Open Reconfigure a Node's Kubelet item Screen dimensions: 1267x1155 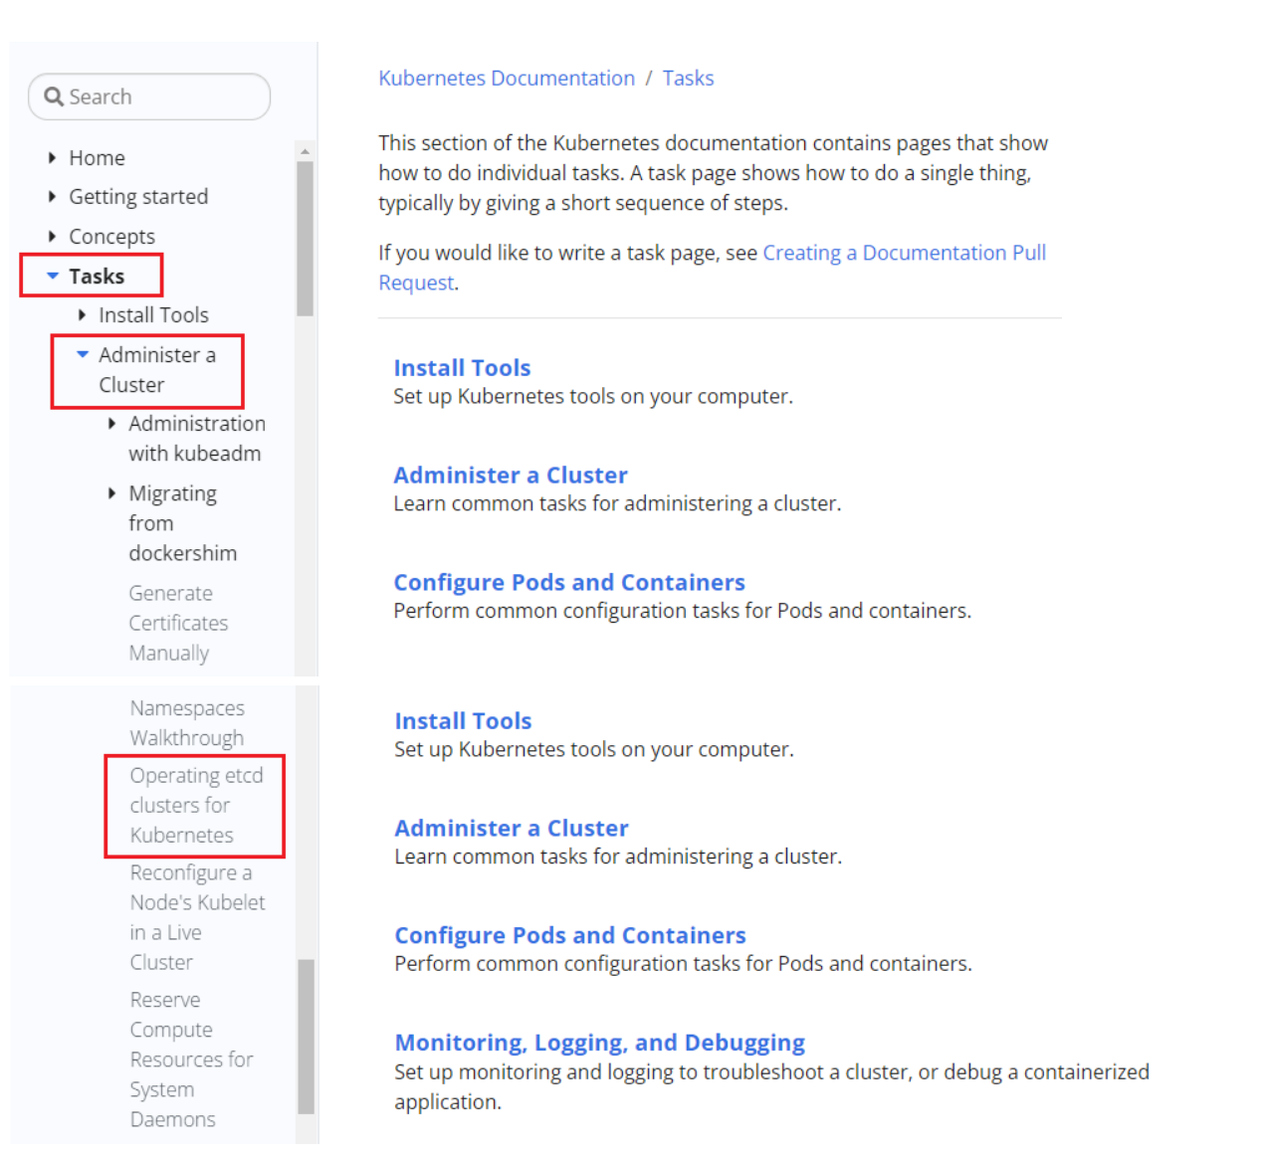197,917
